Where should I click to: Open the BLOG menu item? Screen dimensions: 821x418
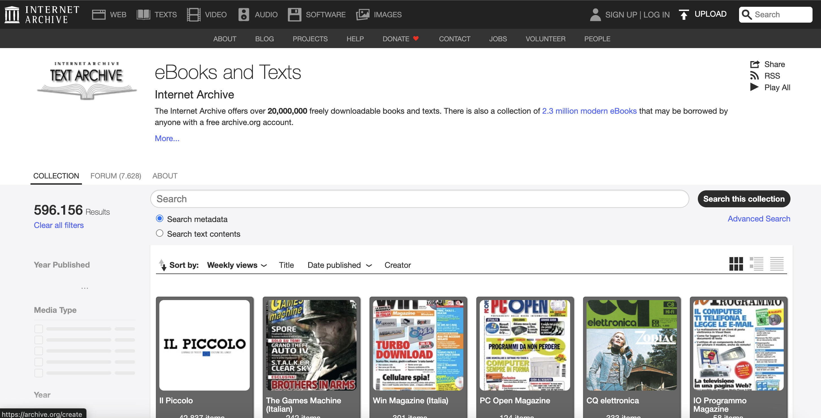264,39
